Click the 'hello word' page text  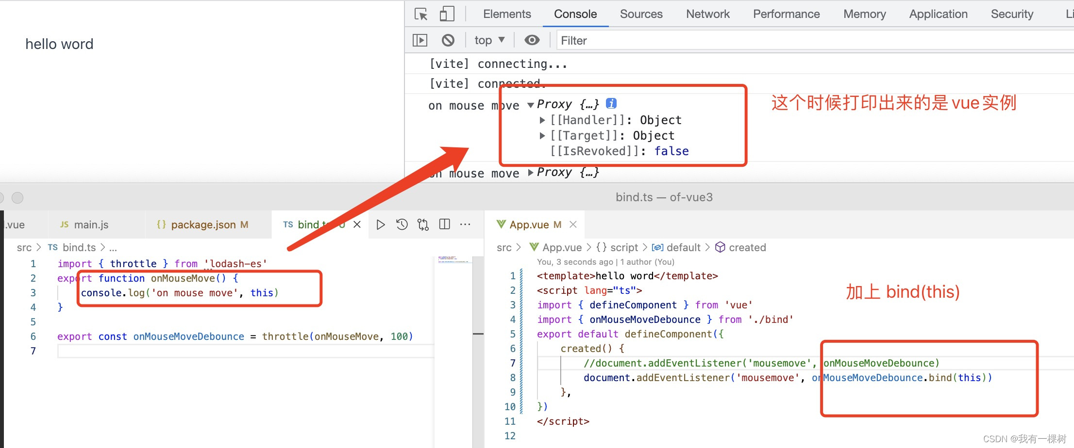(59, 44)
